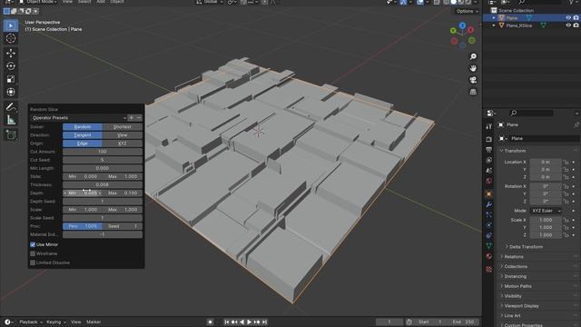
Task: Toggle the Use Mirror checkbox
Action: point(33,244)
